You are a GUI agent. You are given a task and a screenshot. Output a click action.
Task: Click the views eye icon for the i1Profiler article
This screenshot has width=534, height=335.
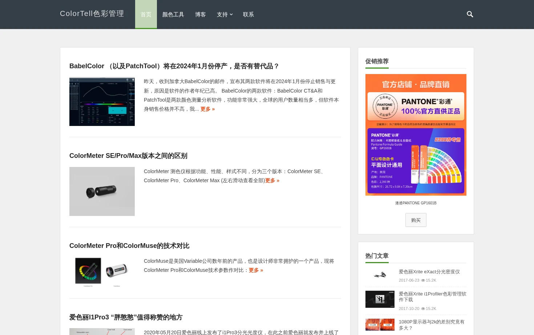pyautogui.click(x=423, y=309)
